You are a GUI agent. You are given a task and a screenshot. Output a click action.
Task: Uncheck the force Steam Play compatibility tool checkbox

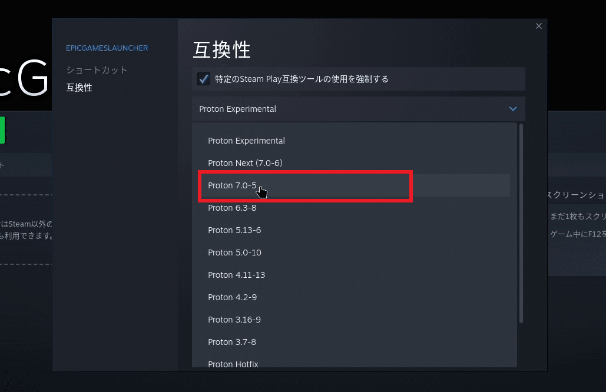coord(204,79)
